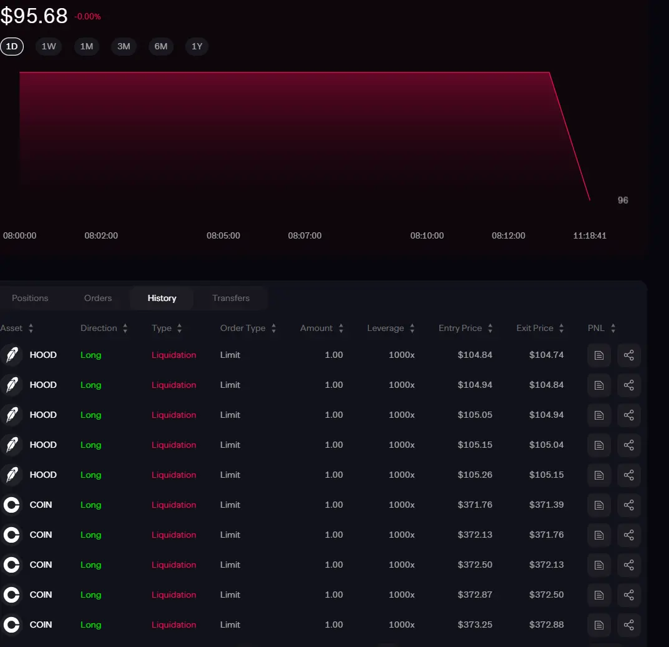Image resolution: width=669 pixels, height=647 pixels.
Task: Open details for COIN $372.13 entry trade
Action: click(x=598, y=535)
